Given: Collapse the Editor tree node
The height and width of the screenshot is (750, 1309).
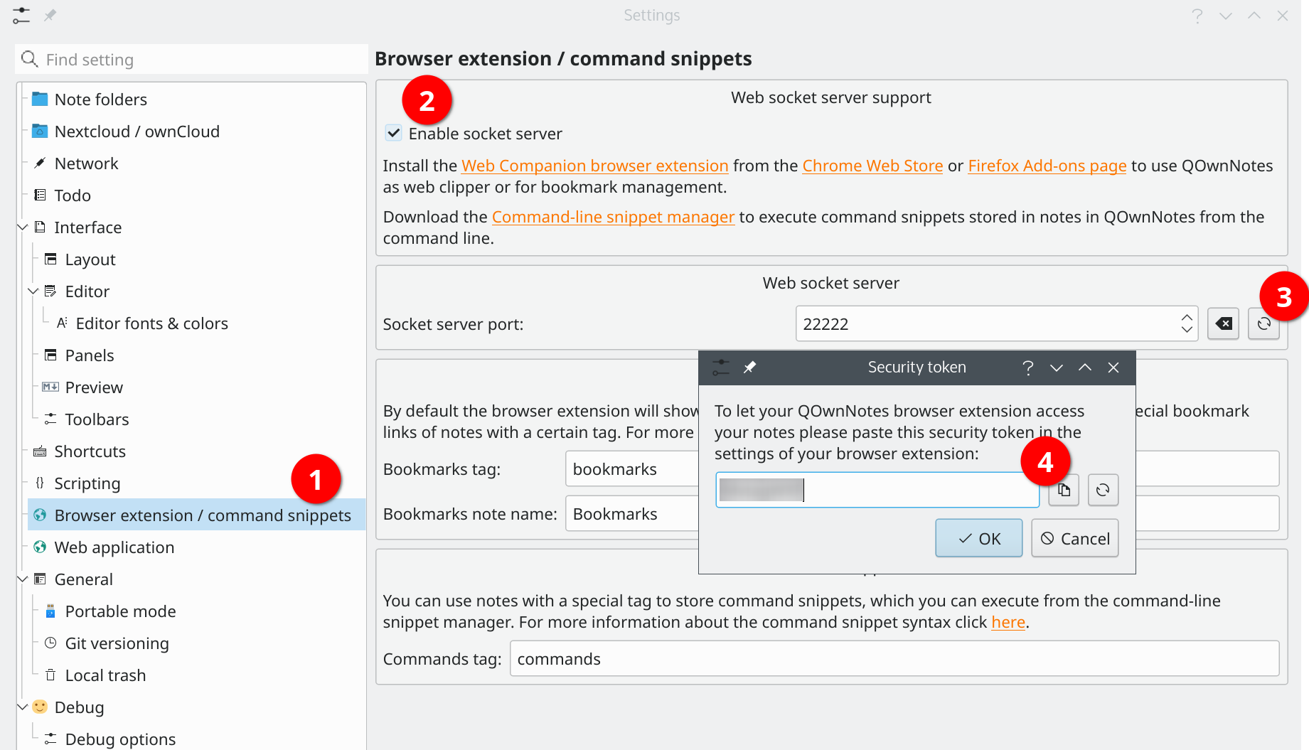Looking at the screenshot, I should (x=33, y=291).
